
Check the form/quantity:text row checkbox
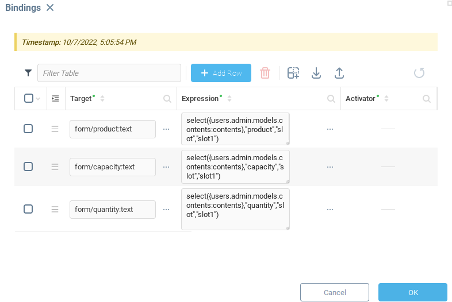click(x=28, y=209)
